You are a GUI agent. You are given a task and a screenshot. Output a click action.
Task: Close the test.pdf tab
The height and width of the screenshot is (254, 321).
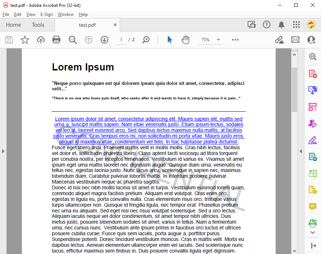[115, 25]
